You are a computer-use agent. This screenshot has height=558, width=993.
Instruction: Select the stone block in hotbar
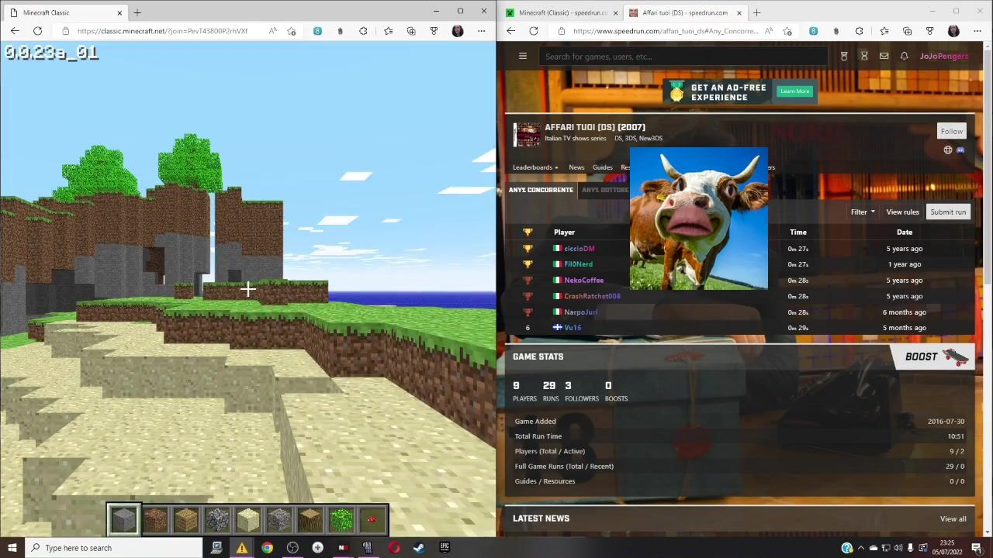[124, 520]
